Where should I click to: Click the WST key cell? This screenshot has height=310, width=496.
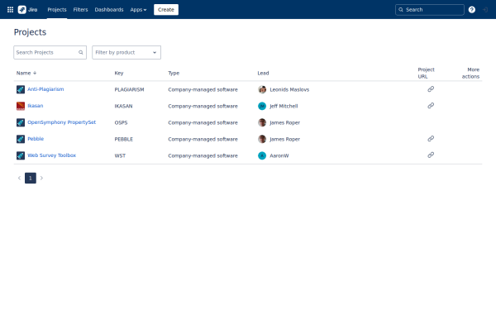(120, 155)
